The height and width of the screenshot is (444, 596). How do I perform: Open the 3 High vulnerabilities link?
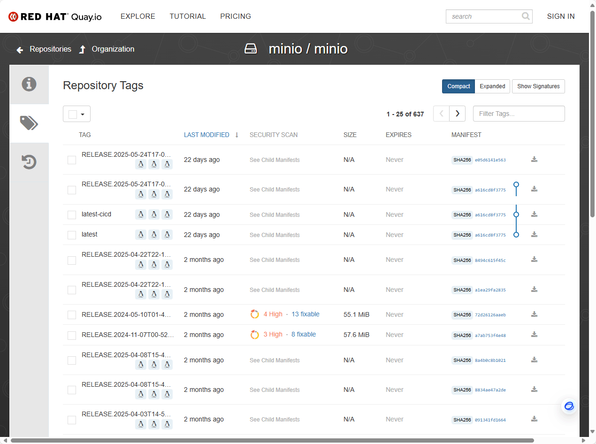click(273, 335)
